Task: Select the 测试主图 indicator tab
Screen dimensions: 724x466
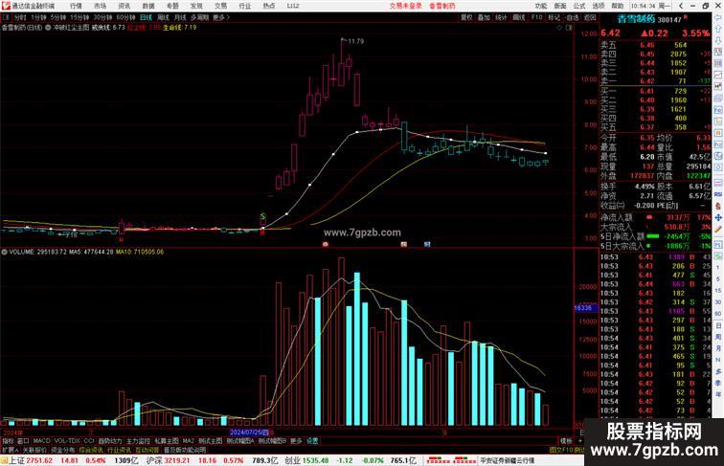Action: tap(211, 441)
